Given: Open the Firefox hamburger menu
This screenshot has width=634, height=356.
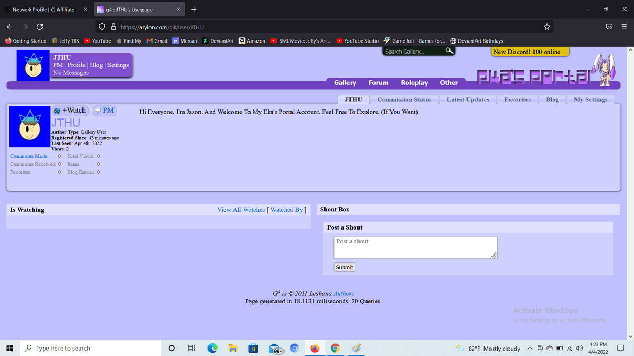Looking at the screenshot, I should [624, 27].
